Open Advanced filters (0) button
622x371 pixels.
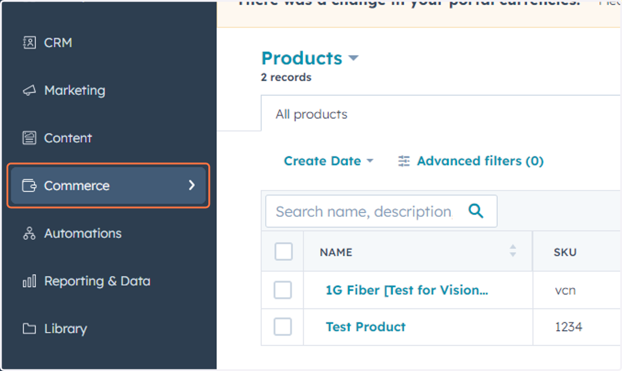point(471,161)
